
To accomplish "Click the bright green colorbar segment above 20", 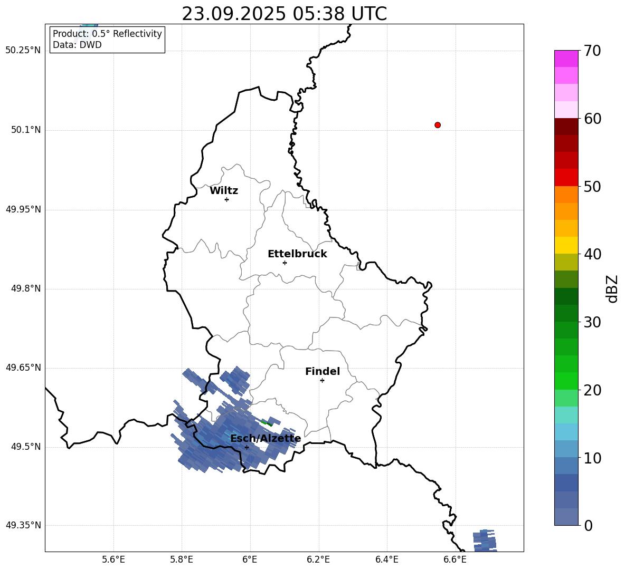I will tap(566, 381).
